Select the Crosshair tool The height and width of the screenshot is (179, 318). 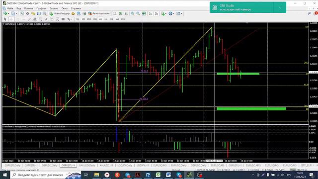tap(11, 19)
